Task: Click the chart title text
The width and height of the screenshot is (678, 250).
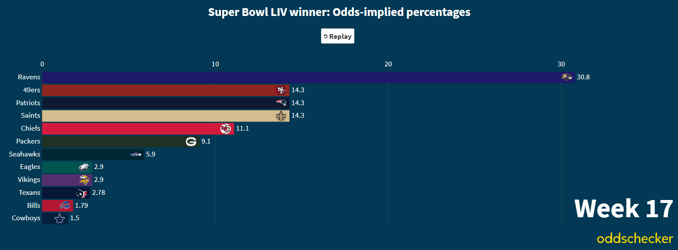Action: point(339,12)
